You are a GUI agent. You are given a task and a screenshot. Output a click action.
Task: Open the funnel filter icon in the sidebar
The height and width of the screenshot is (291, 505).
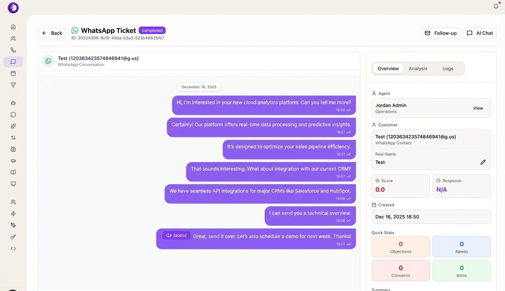click(13, 85)
